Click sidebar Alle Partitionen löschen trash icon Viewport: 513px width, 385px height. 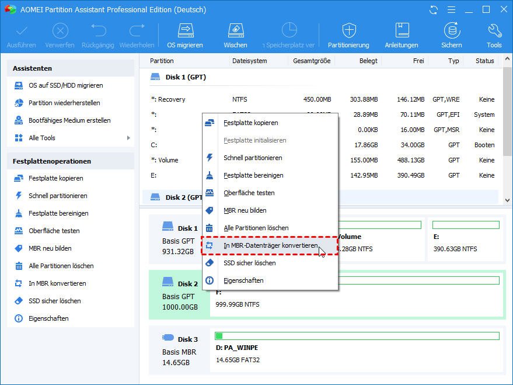pyautogui.click(x=19, y=266)
